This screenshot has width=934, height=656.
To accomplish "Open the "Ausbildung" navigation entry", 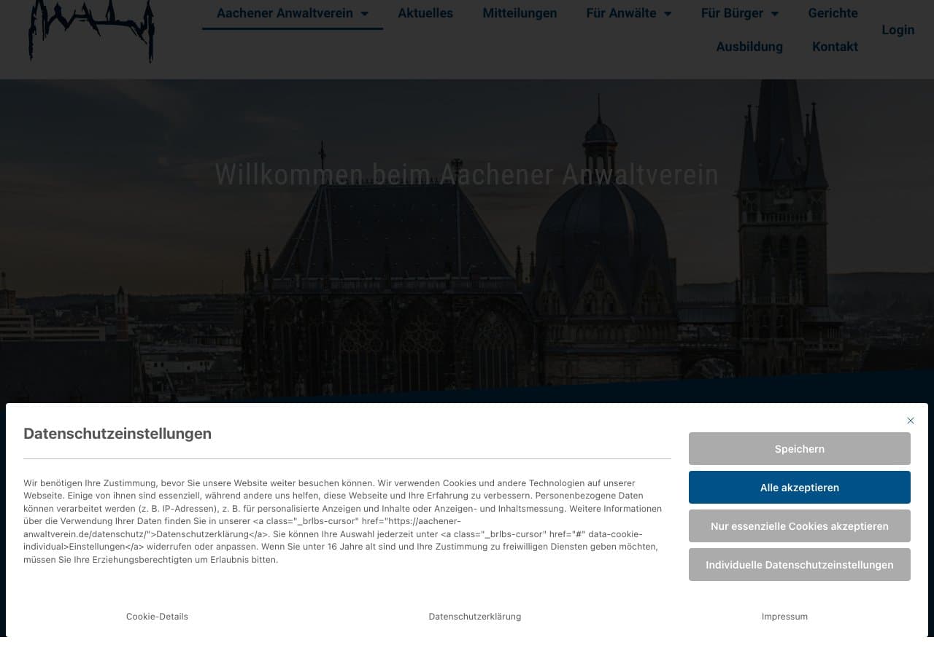I will point(749,47).
